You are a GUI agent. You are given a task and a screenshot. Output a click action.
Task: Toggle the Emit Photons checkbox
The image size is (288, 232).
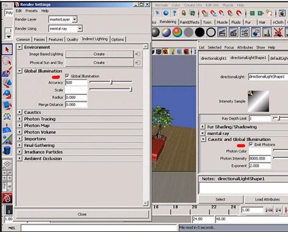(x=251, y=144)
